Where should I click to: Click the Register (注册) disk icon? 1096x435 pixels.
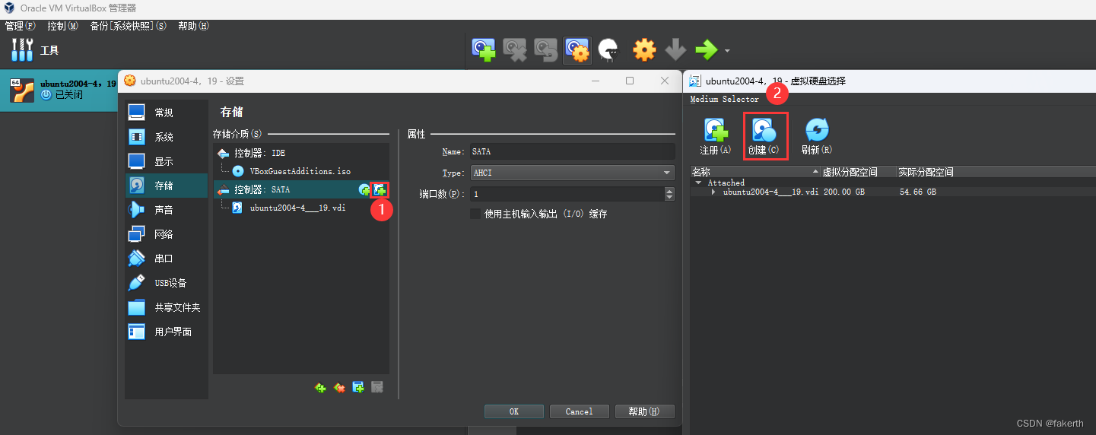tap(716, 136)
